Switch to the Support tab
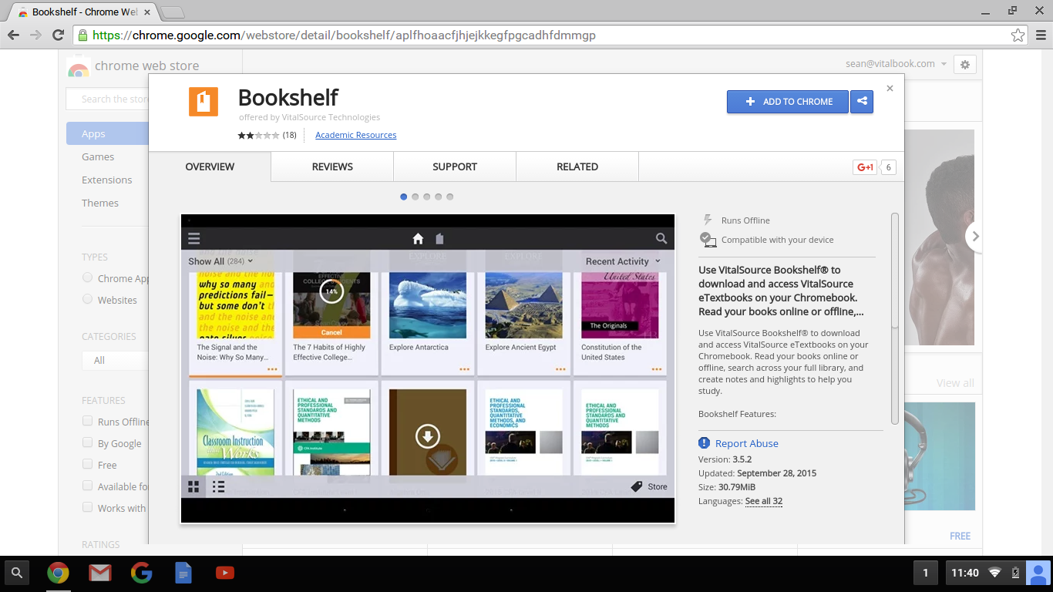This screenshot has height=592, width=1053. [x=455, y=166]
